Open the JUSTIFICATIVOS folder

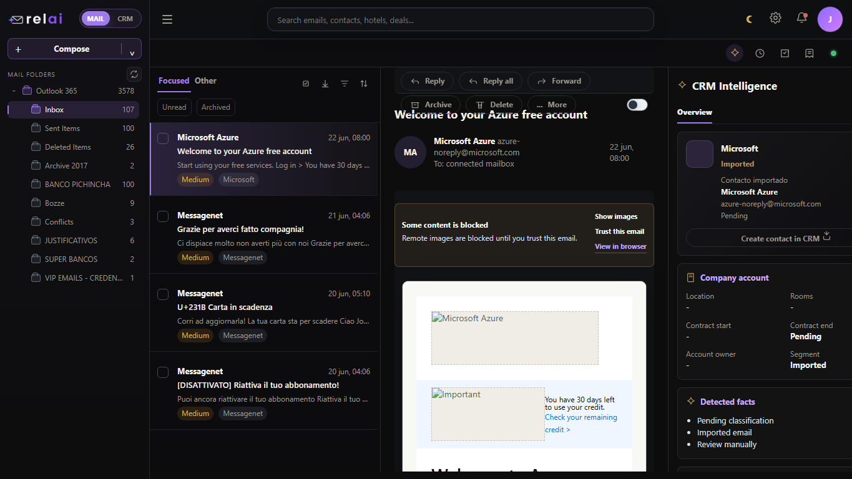tap(74, 240)
